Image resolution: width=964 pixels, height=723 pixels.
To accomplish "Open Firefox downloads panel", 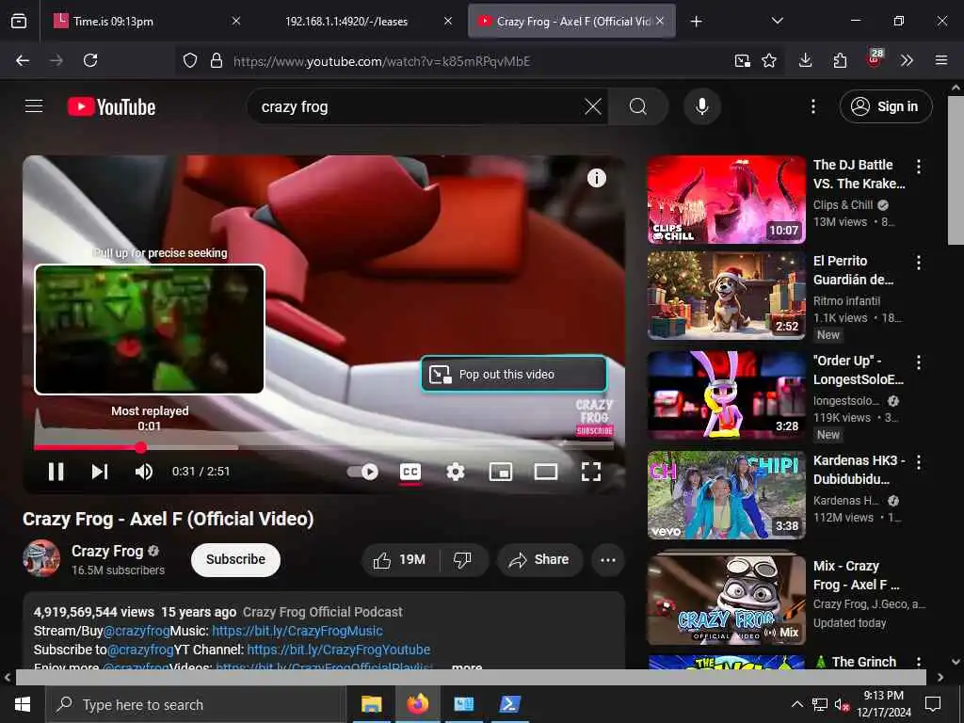I will (x=805, y=60).
